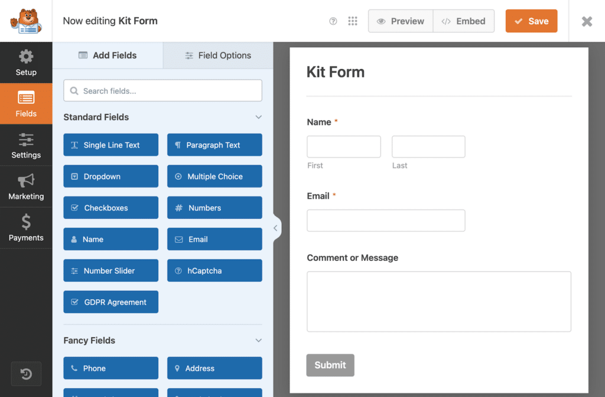Collapse the Fancy Fields section
This screenshot has width=605, height=397.
[258, 340]
